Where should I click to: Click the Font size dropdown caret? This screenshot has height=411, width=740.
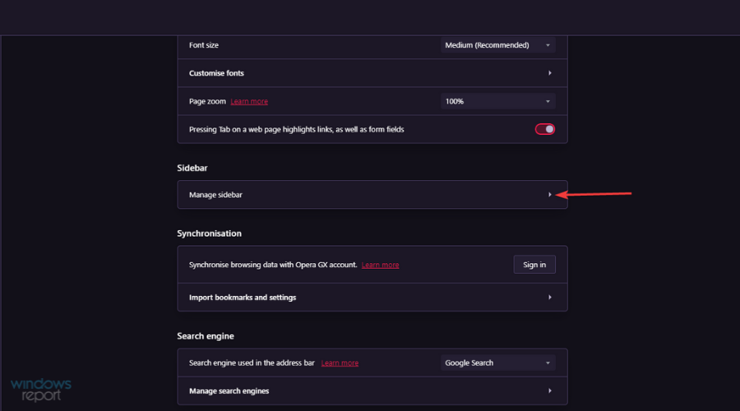548,45
